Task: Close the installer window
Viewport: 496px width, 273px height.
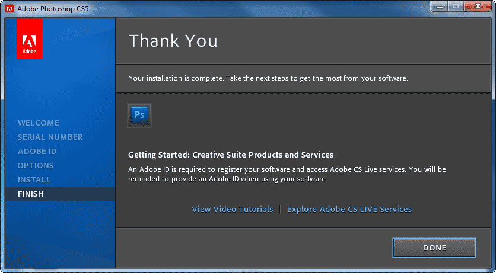Action: 478,7
